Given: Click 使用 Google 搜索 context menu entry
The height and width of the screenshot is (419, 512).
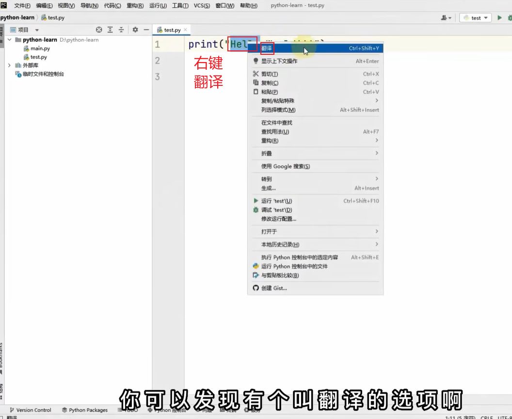Looking at the screenshot, I should click(x=285, y=166).
